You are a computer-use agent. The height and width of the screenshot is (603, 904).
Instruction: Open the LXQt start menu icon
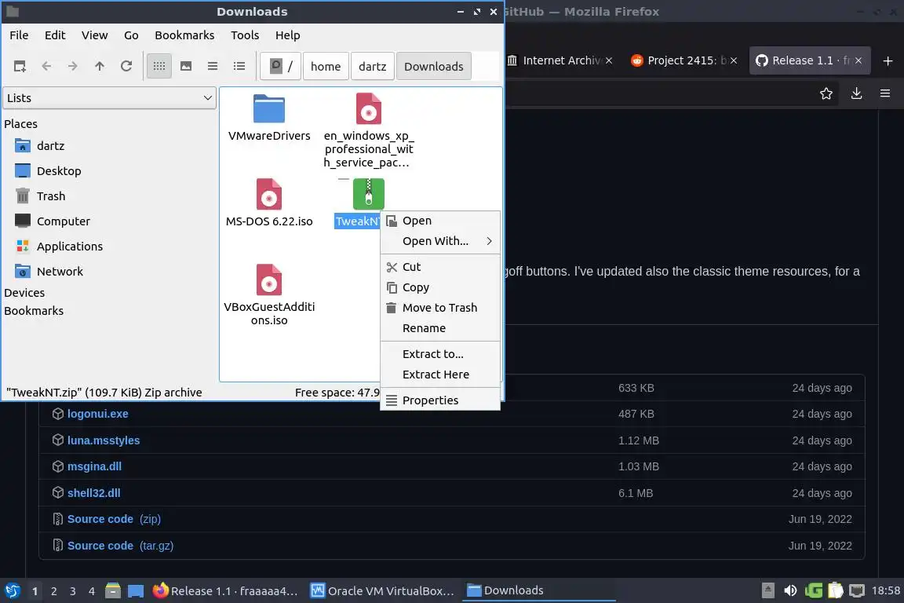[12, 591]
